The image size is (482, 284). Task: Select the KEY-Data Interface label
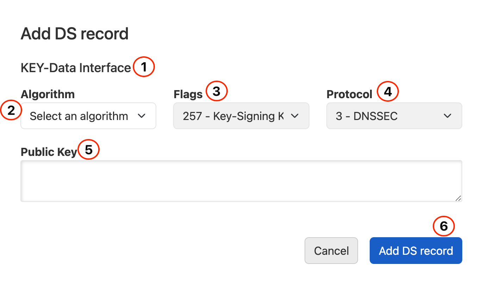pyautogui.click(x=76, y=68)
